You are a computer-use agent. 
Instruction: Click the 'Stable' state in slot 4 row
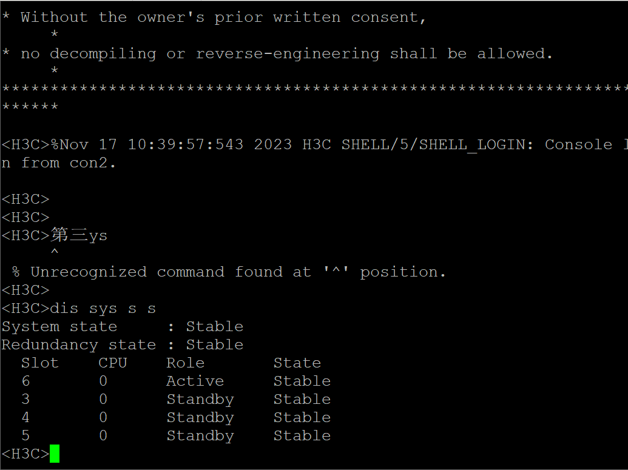click(x=302, y=417)
